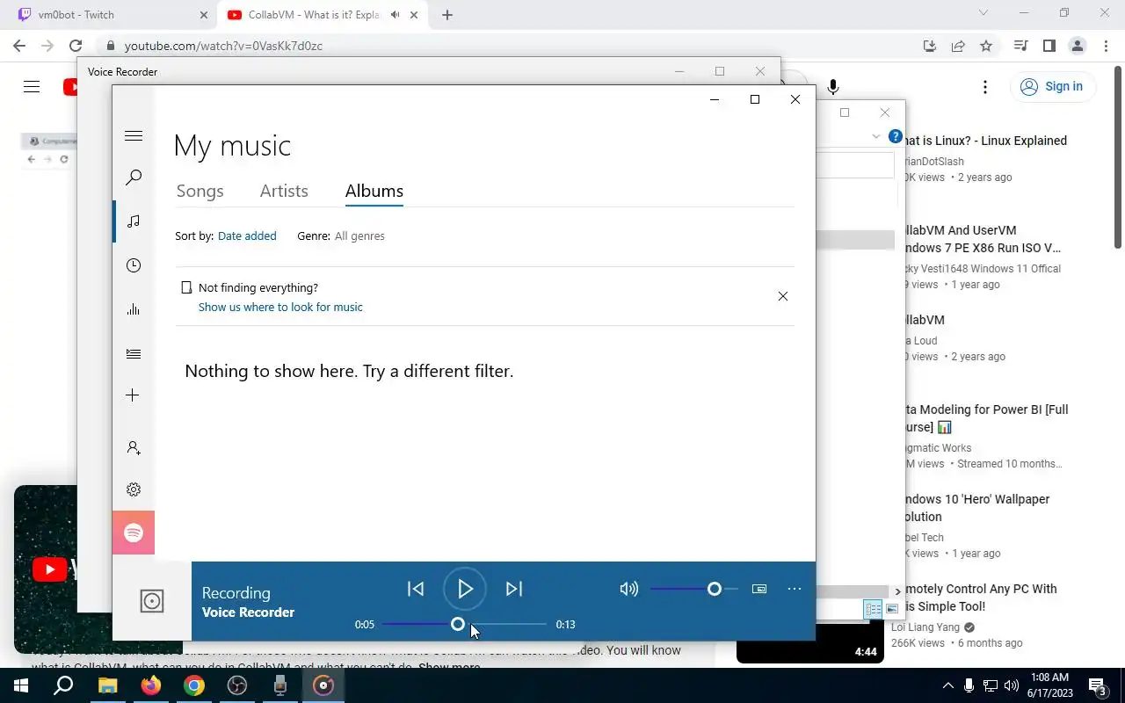Open Data Modeling for Power BI video
Image resolution: width=1125 pixels, height=703 pixels.
[x=987, y=418]
